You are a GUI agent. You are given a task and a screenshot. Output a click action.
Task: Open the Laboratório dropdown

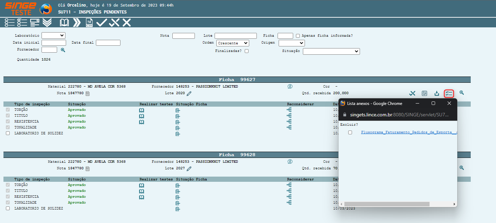[x=53, y=35]
